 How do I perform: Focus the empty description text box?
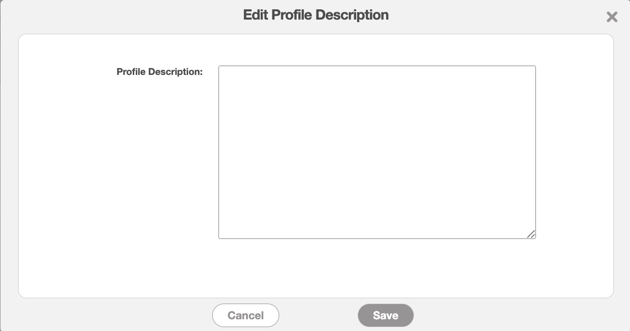pyautogui.click(x=377, y=152)
